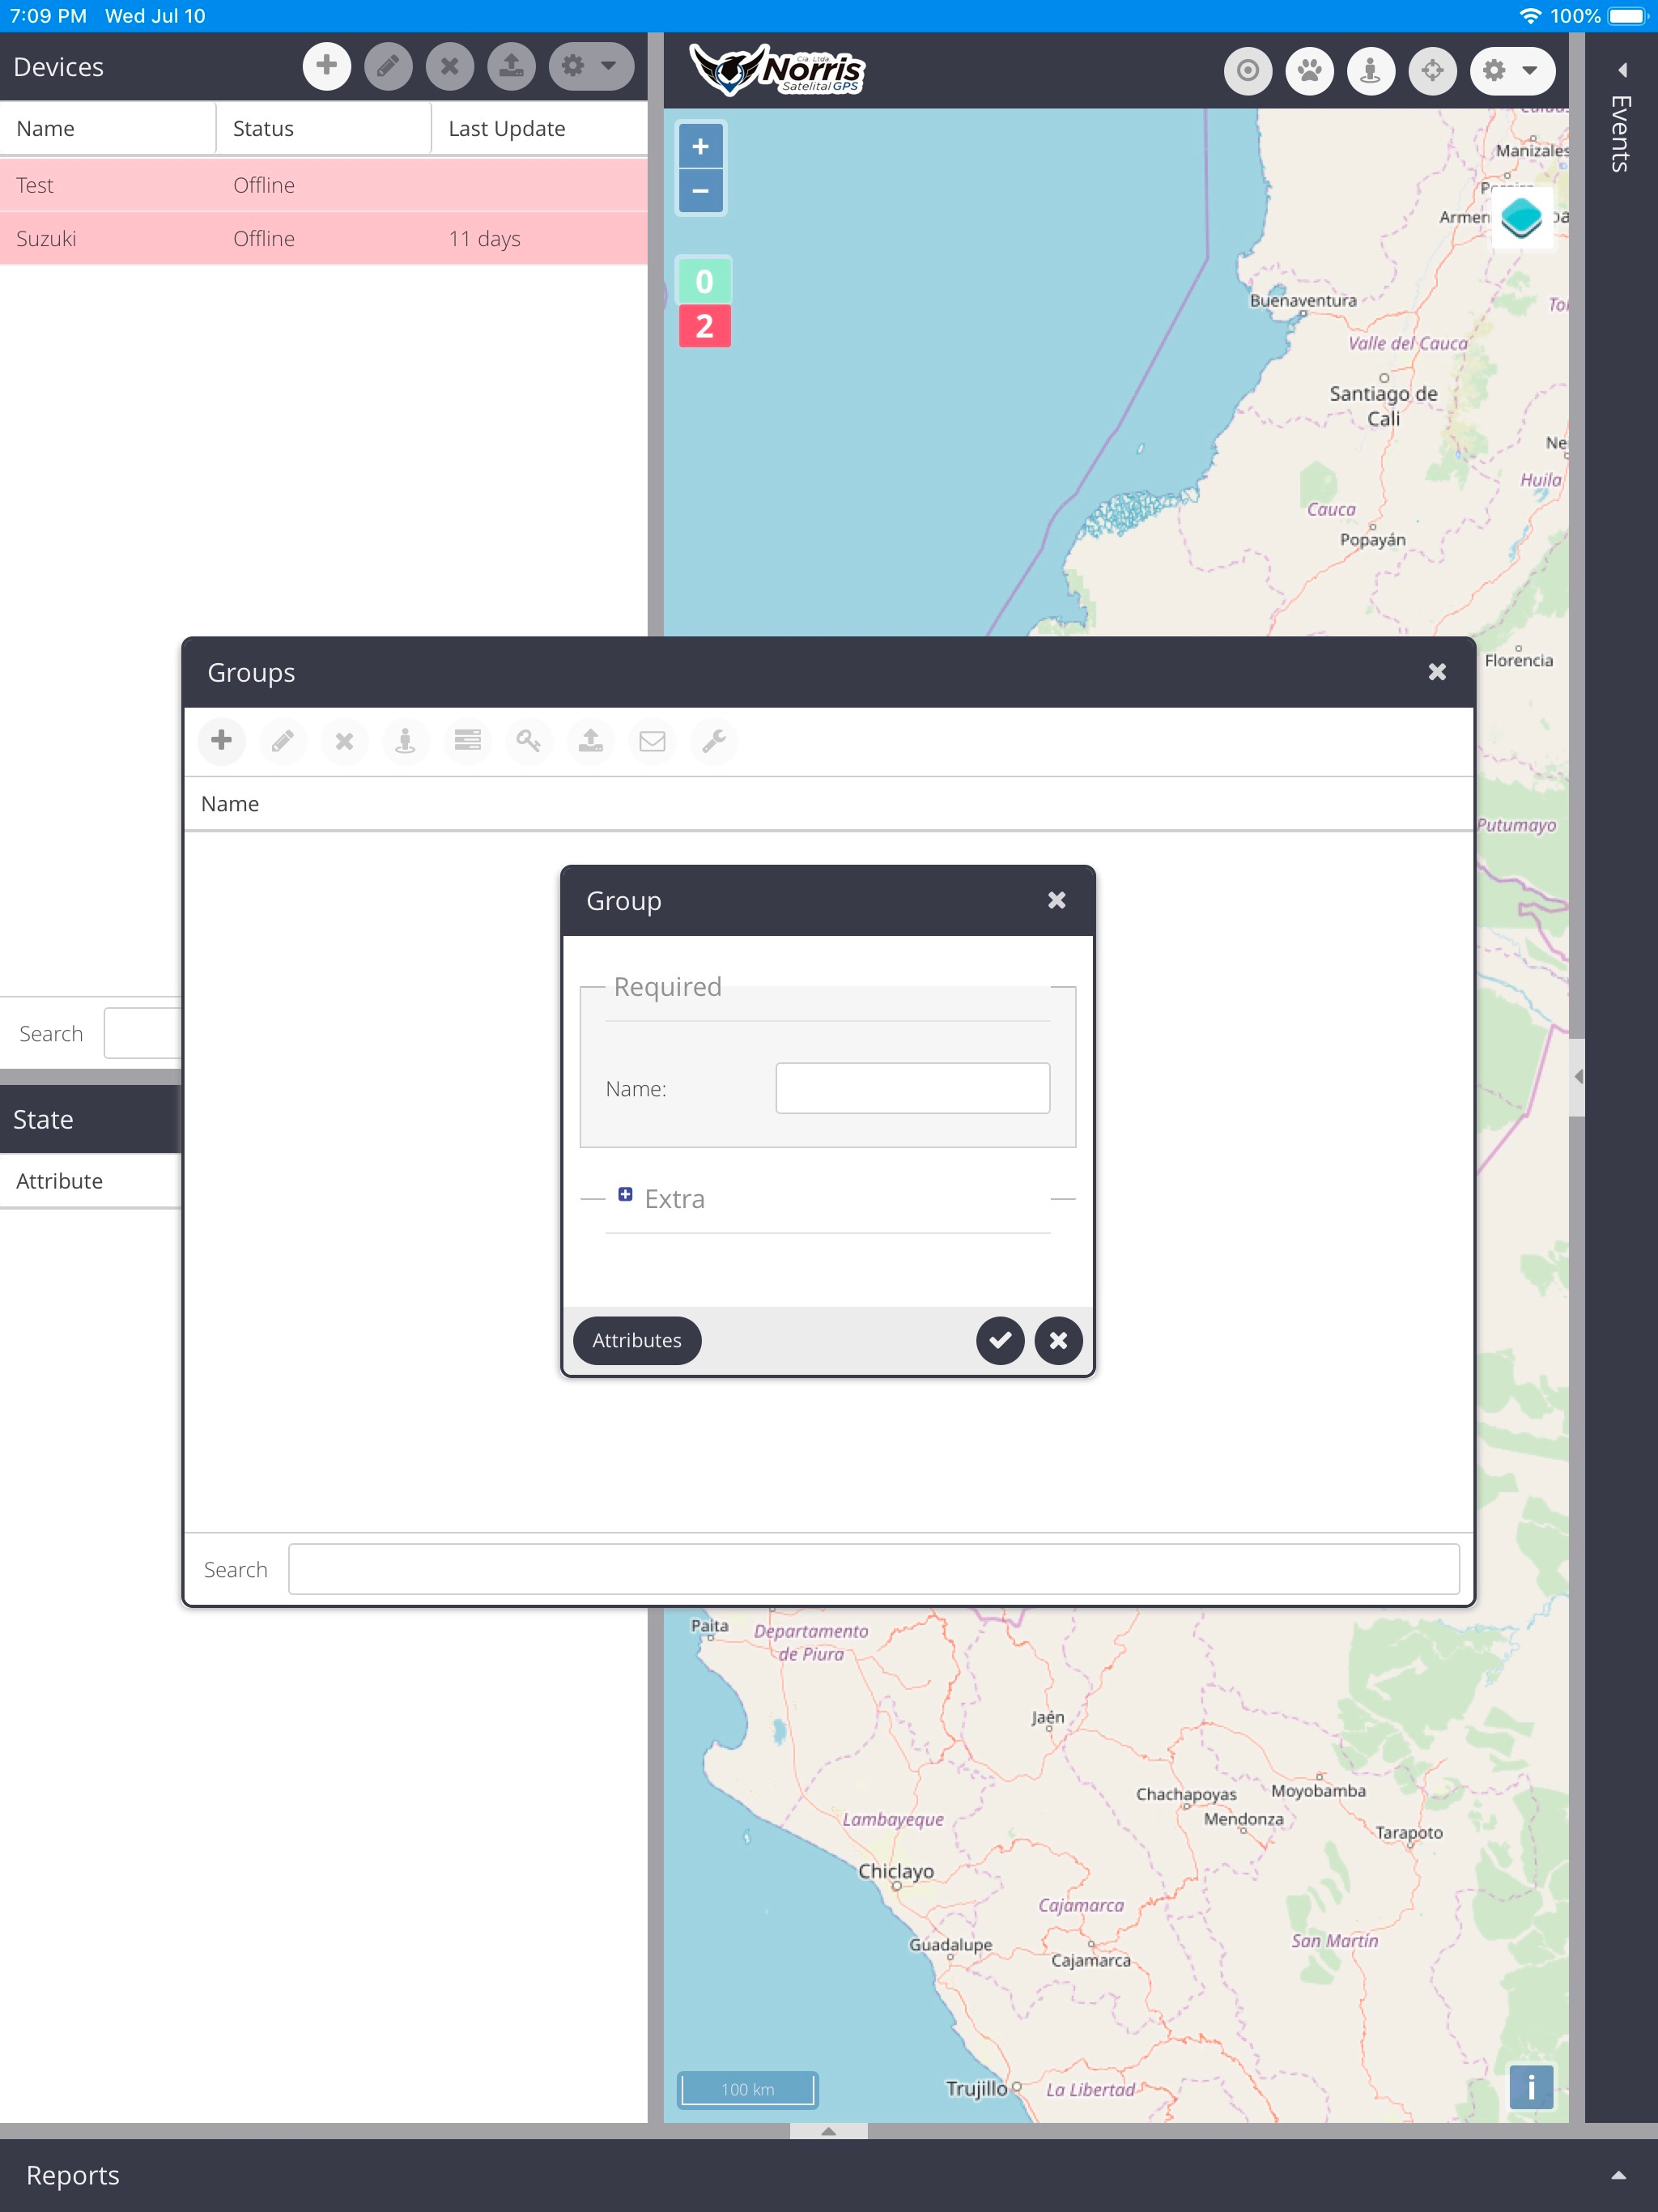Click the Reports panel title

73,2175
